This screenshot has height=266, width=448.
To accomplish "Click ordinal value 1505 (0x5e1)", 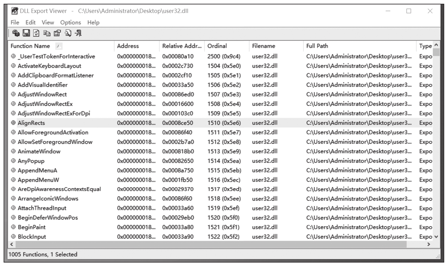I will (x=224, y=75).
